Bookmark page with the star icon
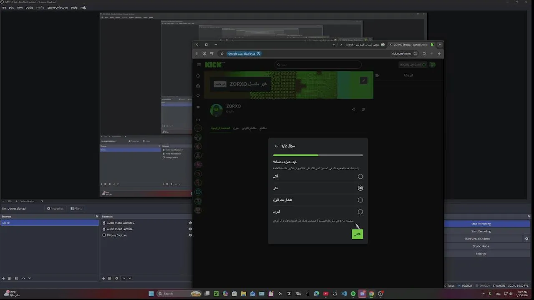Viewport: 534px width, 300px height. click(x=222, y=53)
